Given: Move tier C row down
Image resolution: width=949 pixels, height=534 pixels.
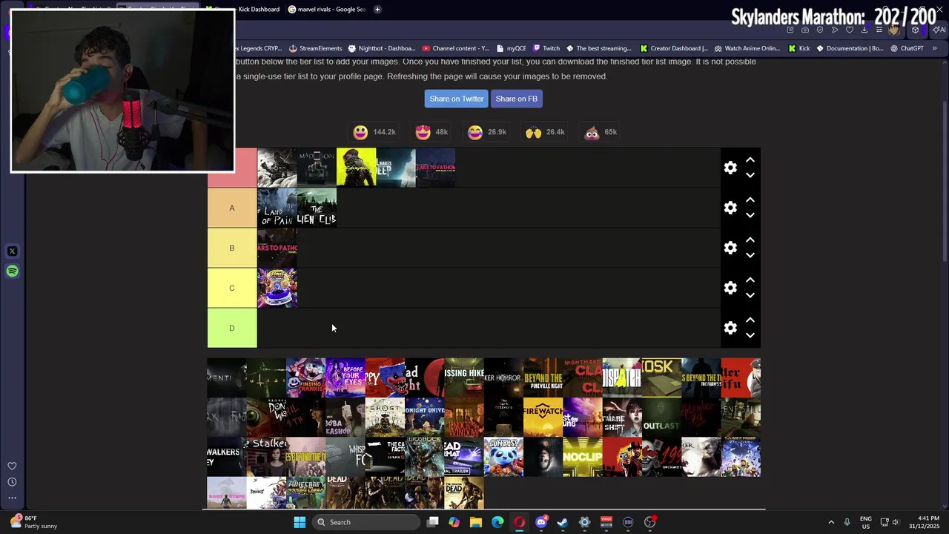Looking at the screenshot, I should coord(750,295).
